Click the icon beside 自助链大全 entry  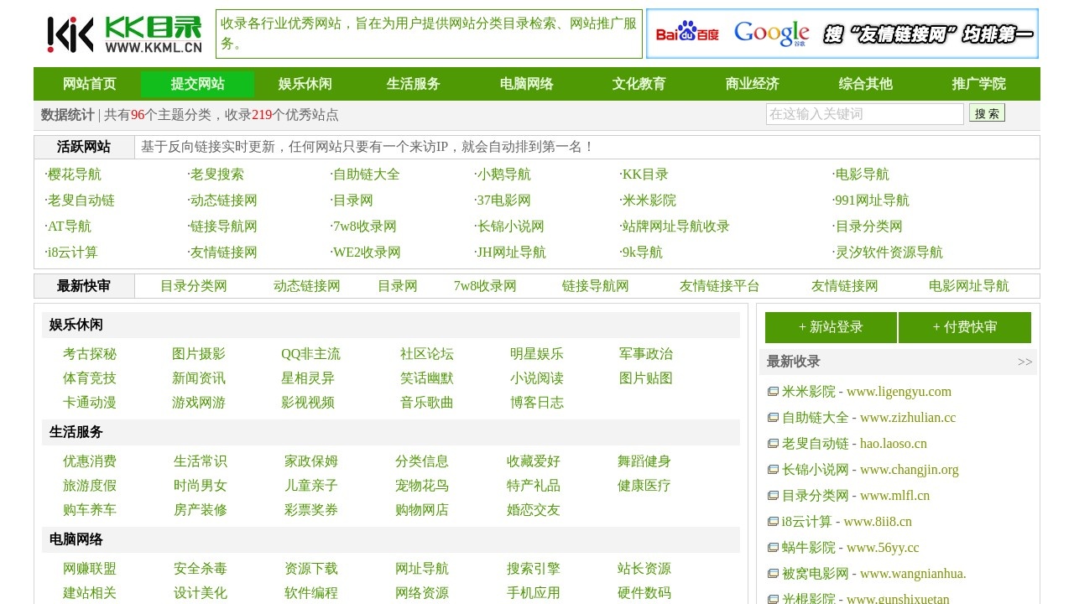point(773,418)
